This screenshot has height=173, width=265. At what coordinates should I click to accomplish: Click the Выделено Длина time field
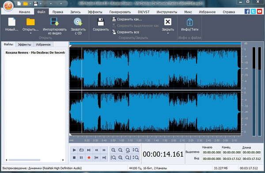[252, 152]
